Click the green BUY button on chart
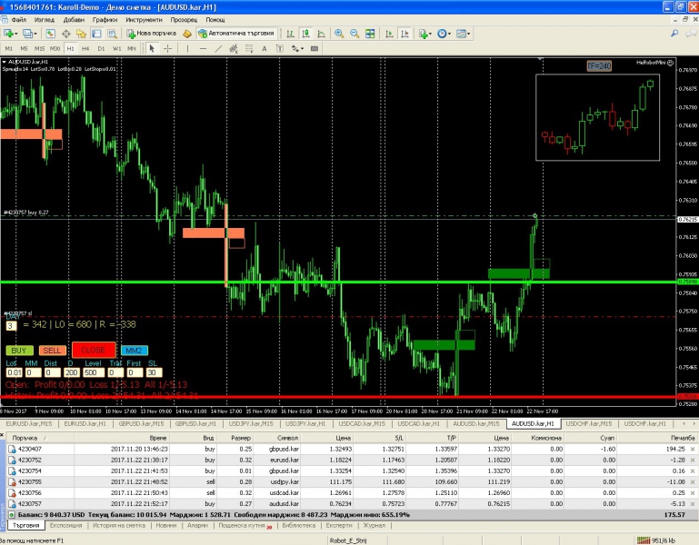 tap(19, 351)
